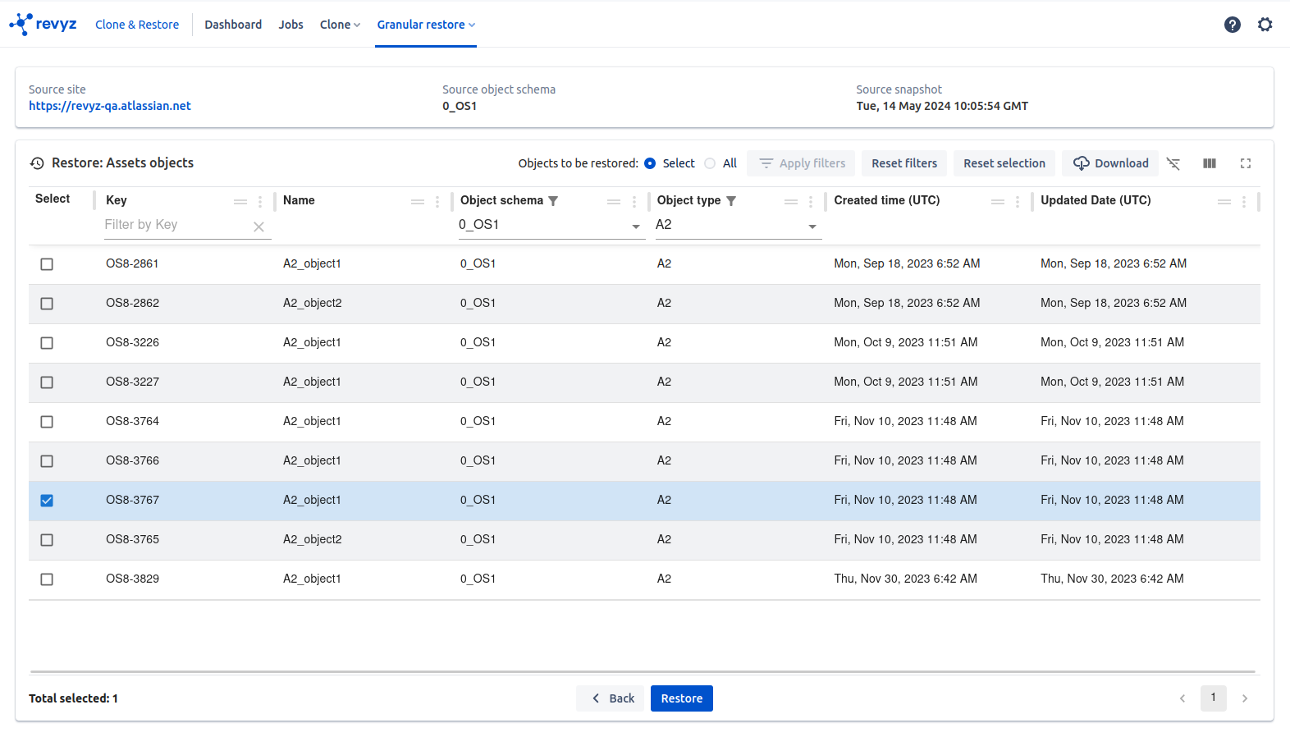Check the box for OS8-3766

point(47,461)
